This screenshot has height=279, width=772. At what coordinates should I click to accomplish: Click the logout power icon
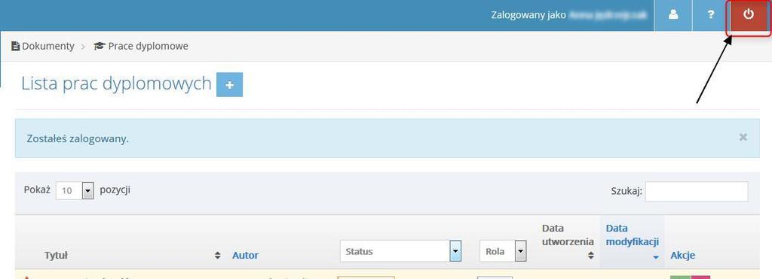point(749,15)
